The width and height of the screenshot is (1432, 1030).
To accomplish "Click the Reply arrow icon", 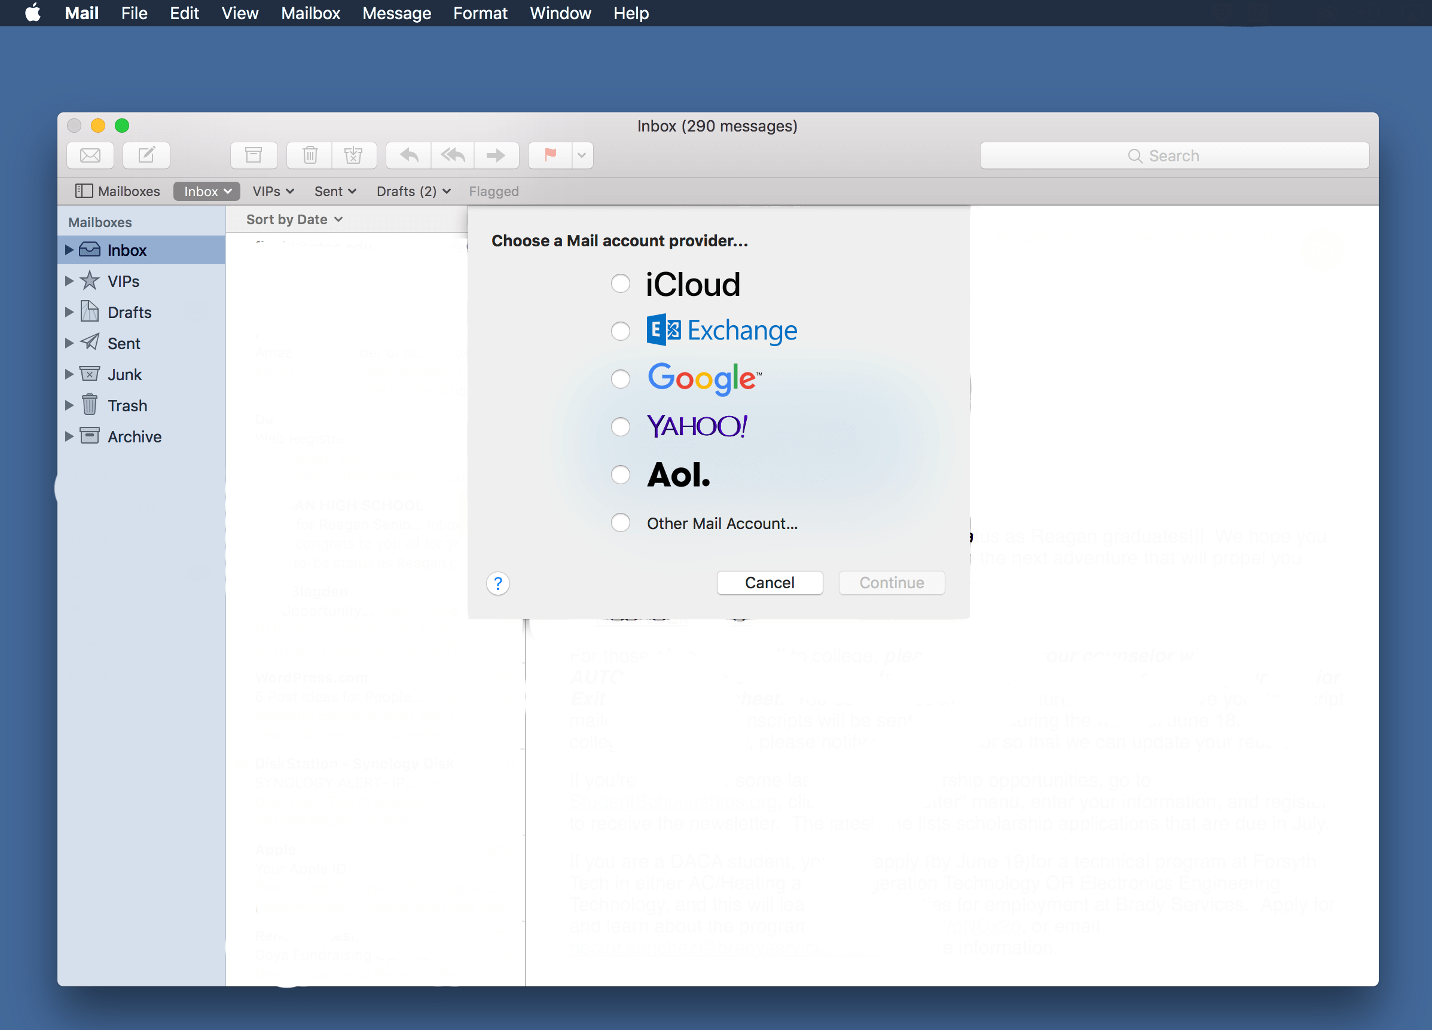I will 409,155.
